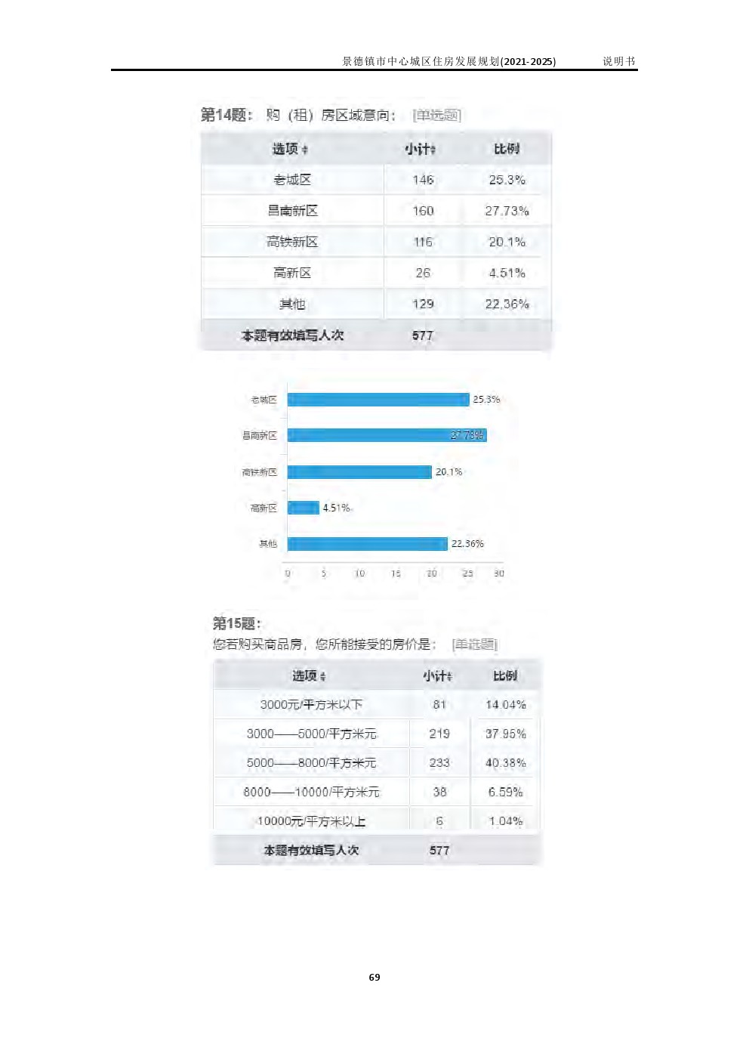Click the 老城区 row label in the table
The width and height of the screenshot is (749, 1060).
292,180
